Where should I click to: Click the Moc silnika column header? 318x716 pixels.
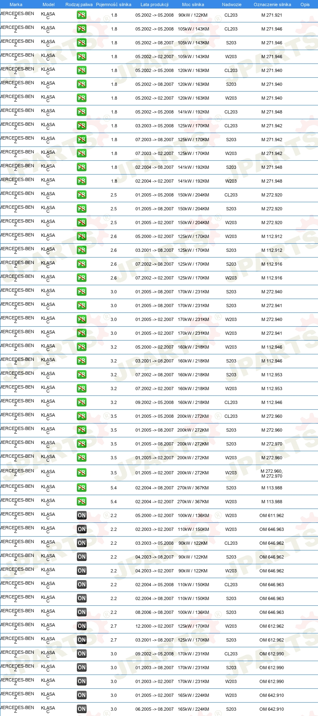click(193, 4)
